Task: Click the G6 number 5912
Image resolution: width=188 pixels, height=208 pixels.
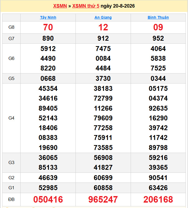Action: click(48, 49)
